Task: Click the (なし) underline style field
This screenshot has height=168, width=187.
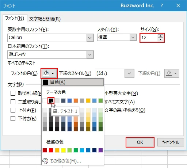Action: point(110,73)
